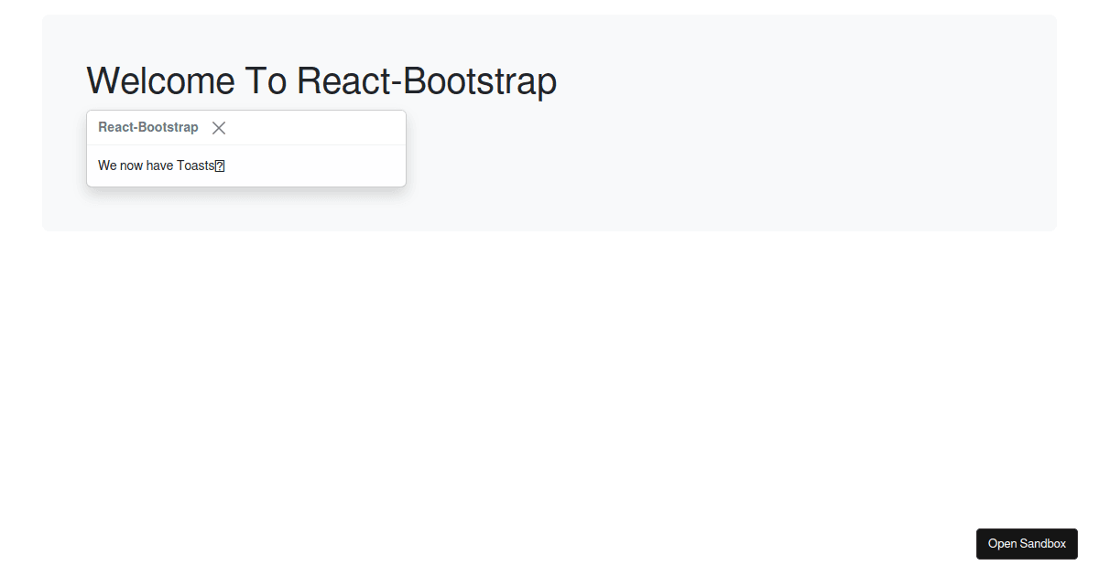Click the word 'Sandbox' on the dark button
Image resolution: width=1099 pixels, height=576 pixels.
coord(1043,544)
